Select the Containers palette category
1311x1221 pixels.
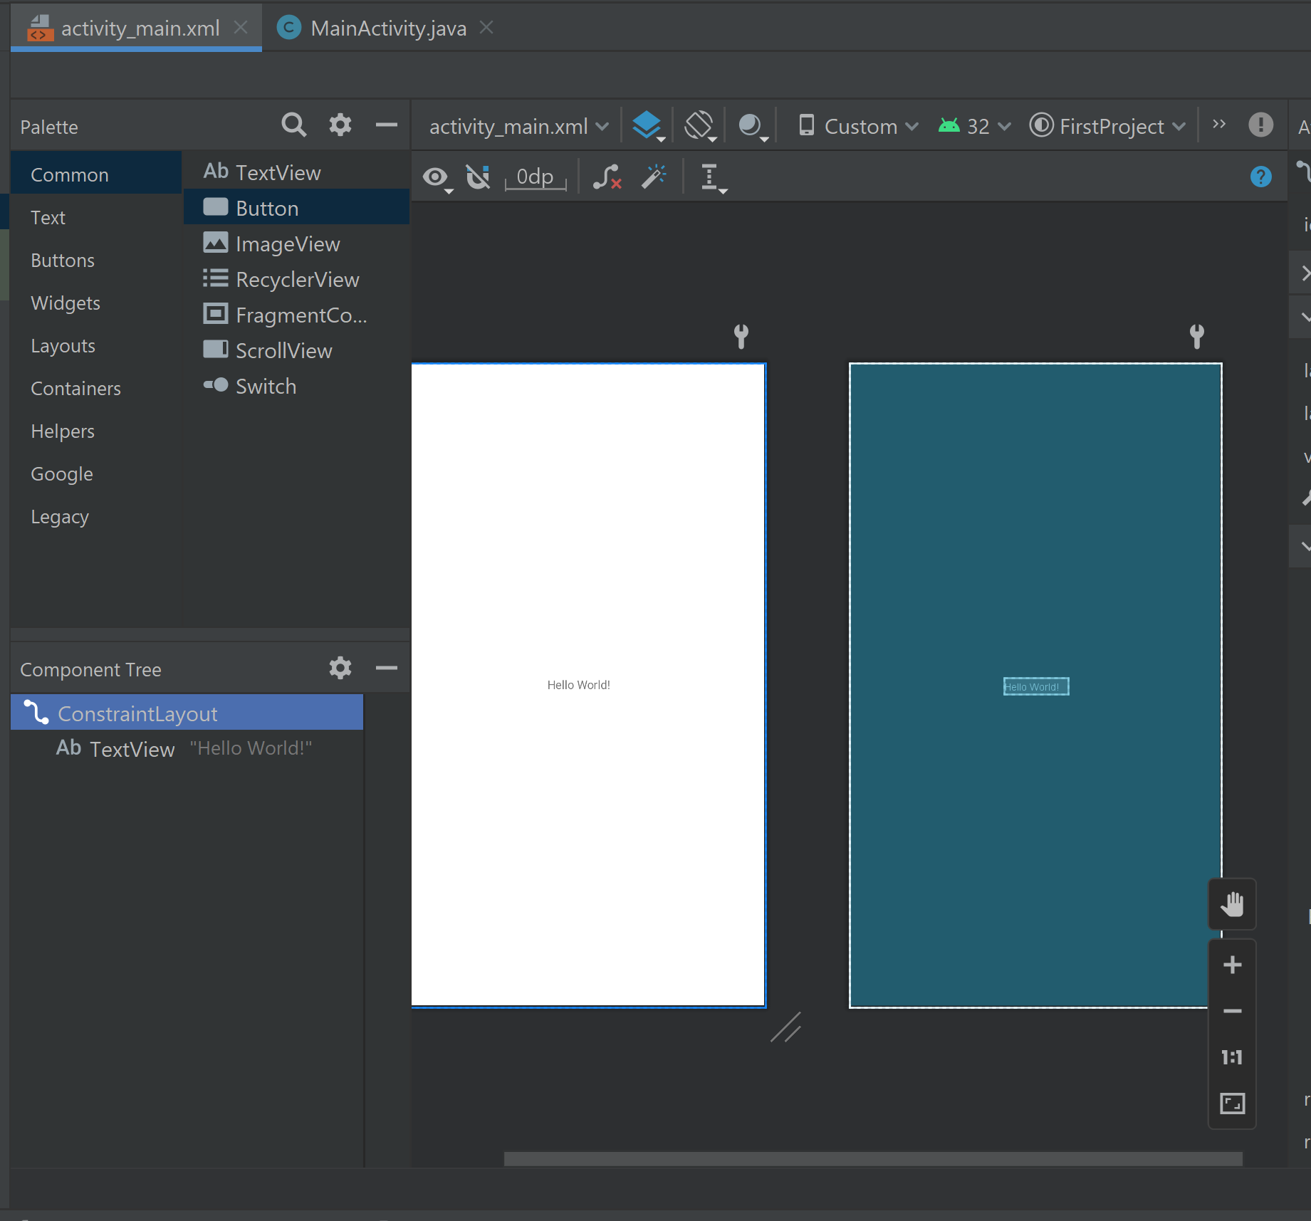(x=96, y=388)
